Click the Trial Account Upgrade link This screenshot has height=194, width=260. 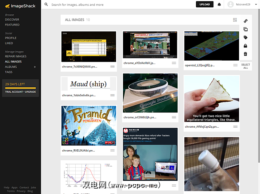pyautogui.click(x=21, y=92)
